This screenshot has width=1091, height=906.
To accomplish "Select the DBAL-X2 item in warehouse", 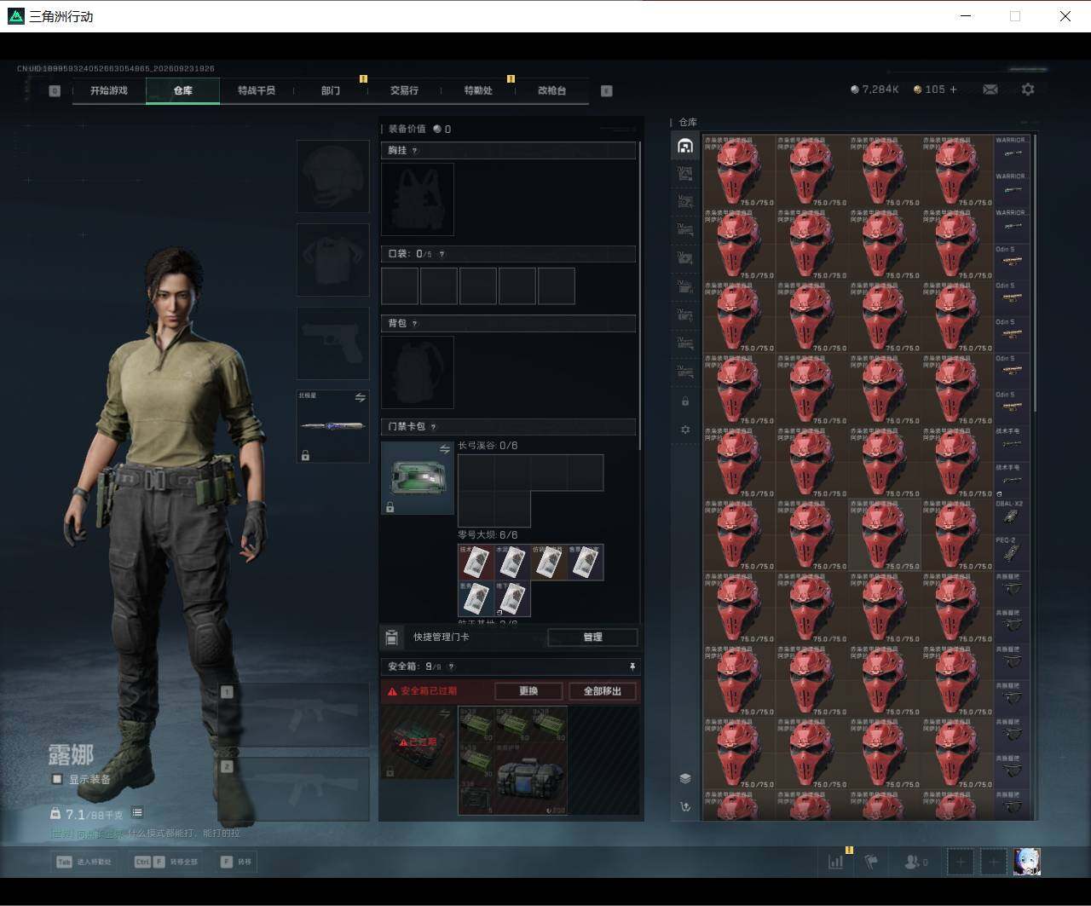I will pyautogui.click(x=1012, y=516).
